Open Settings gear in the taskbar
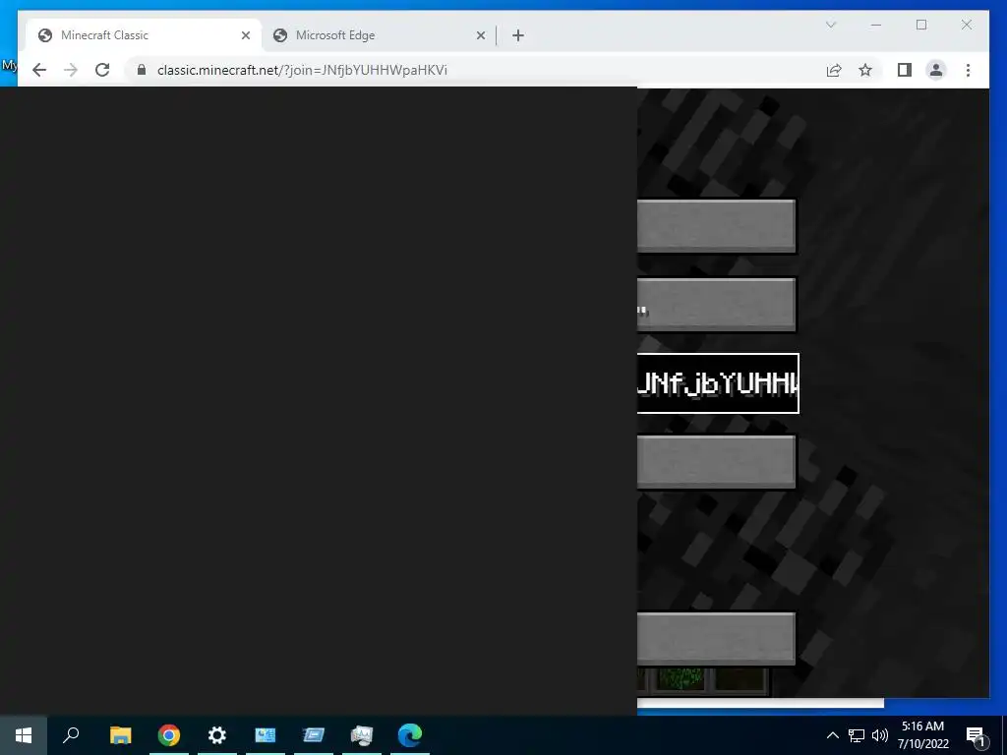1007x755 pixels. pos(217,735)
